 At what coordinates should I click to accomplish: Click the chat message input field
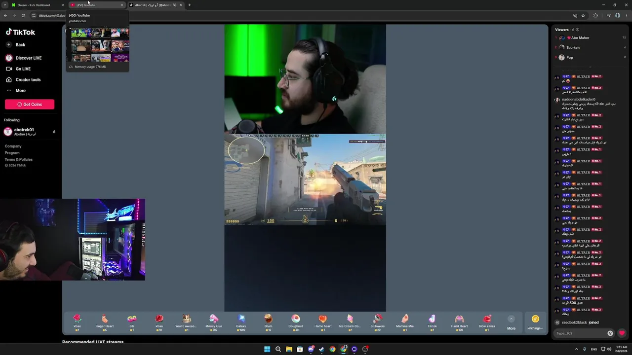[x=580, y=333]
